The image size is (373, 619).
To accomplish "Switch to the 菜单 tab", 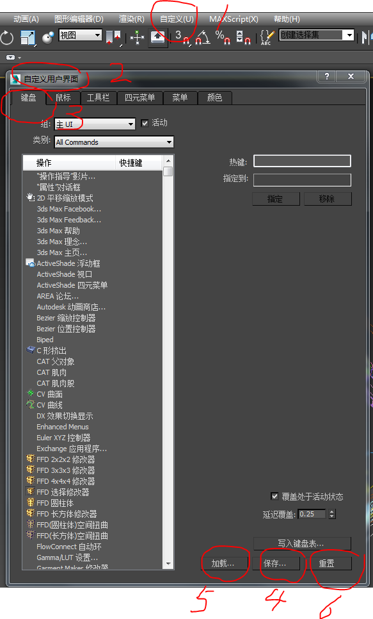I will point(180,97).
